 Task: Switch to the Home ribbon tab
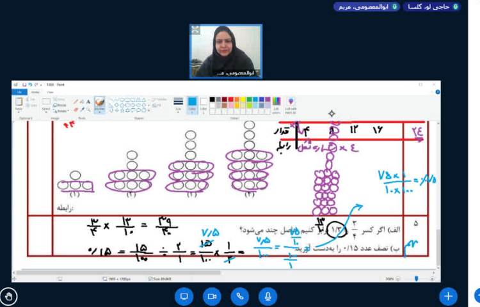pos(35,92)
